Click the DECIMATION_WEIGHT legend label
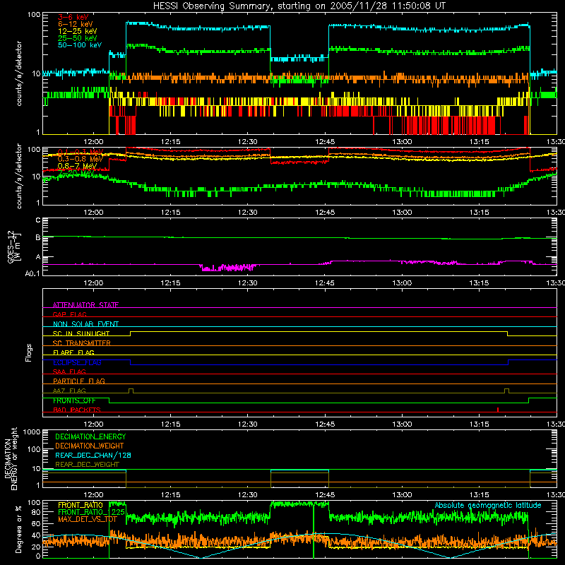Viewport: 565px width, 565px height. click(x=90, y=446)
